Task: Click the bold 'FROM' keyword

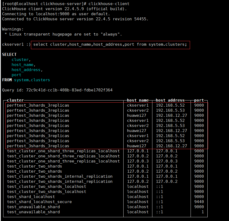Action: pyautogui.click(x=7, y=80)
